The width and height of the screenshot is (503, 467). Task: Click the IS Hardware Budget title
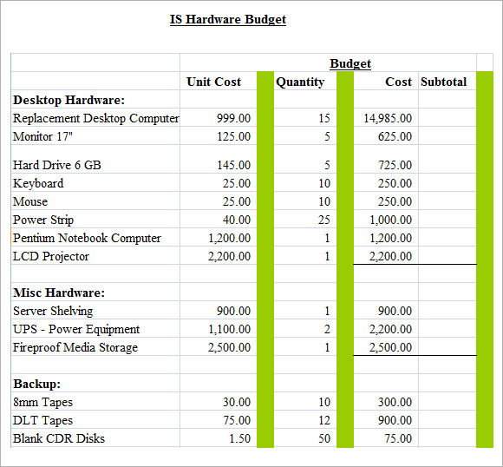pyautogui.click(x=228, y=20)
